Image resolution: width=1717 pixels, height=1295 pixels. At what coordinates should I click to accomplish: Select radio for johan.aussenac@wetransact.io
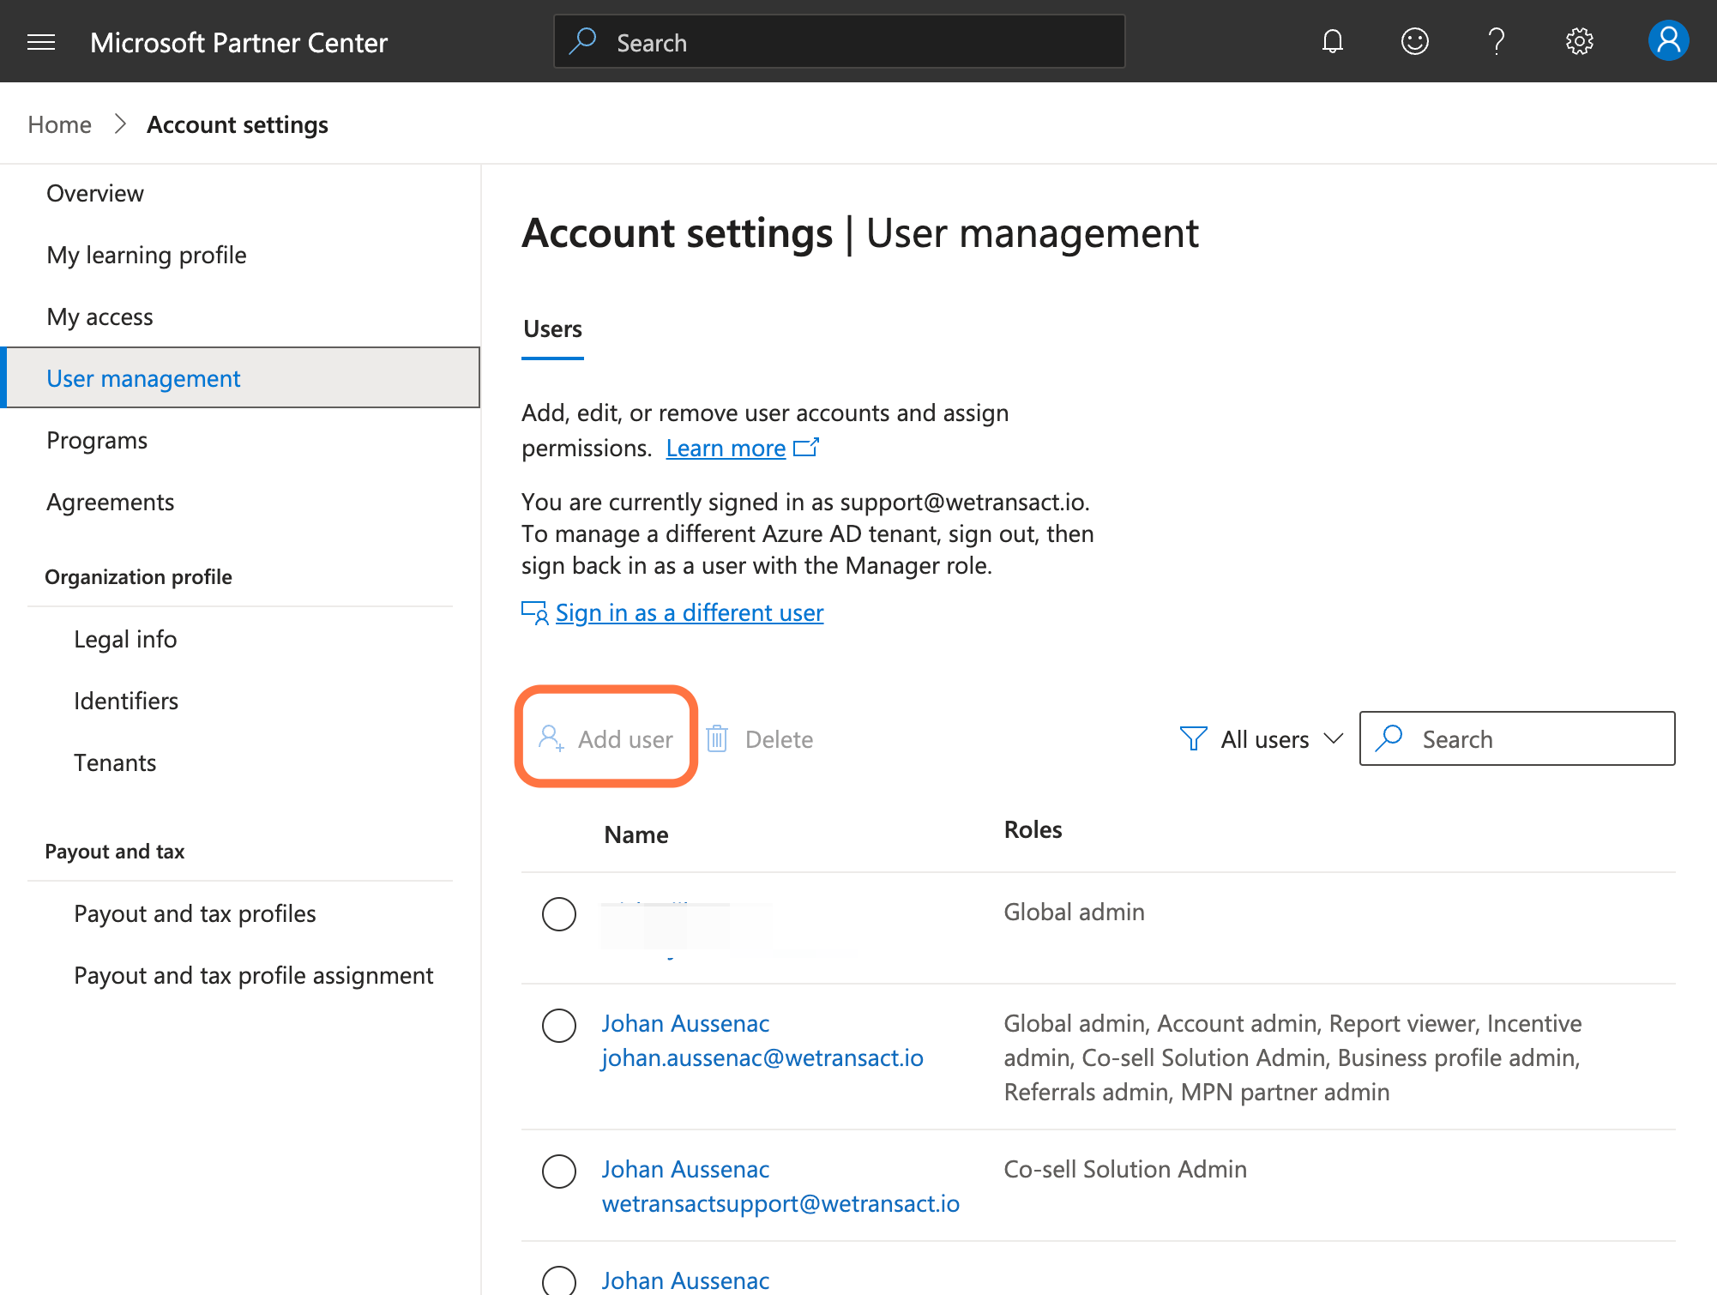(x=559, y=1026)
